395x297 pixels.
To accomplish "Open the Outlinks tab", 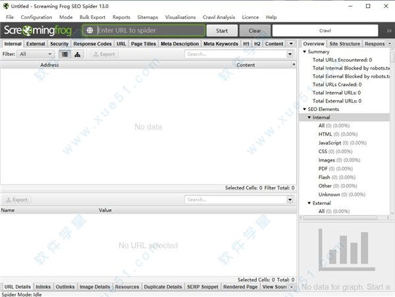I will (65, 286).
